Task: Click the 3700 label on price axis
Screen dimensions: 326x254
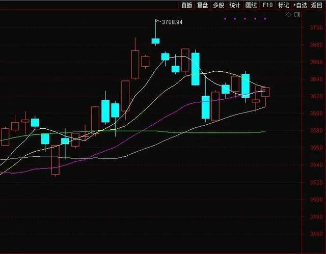Action: pyautogui.click(x=316, y=27)
